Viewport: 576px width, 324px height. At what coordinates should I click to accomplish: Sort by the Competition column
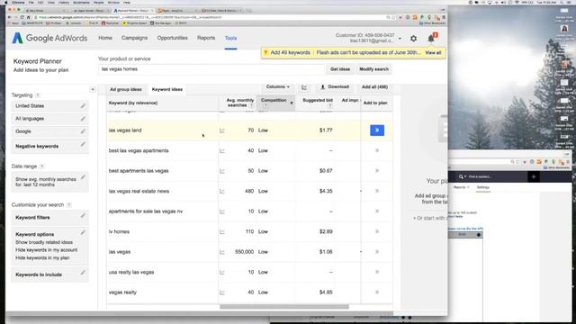[275, 103]
